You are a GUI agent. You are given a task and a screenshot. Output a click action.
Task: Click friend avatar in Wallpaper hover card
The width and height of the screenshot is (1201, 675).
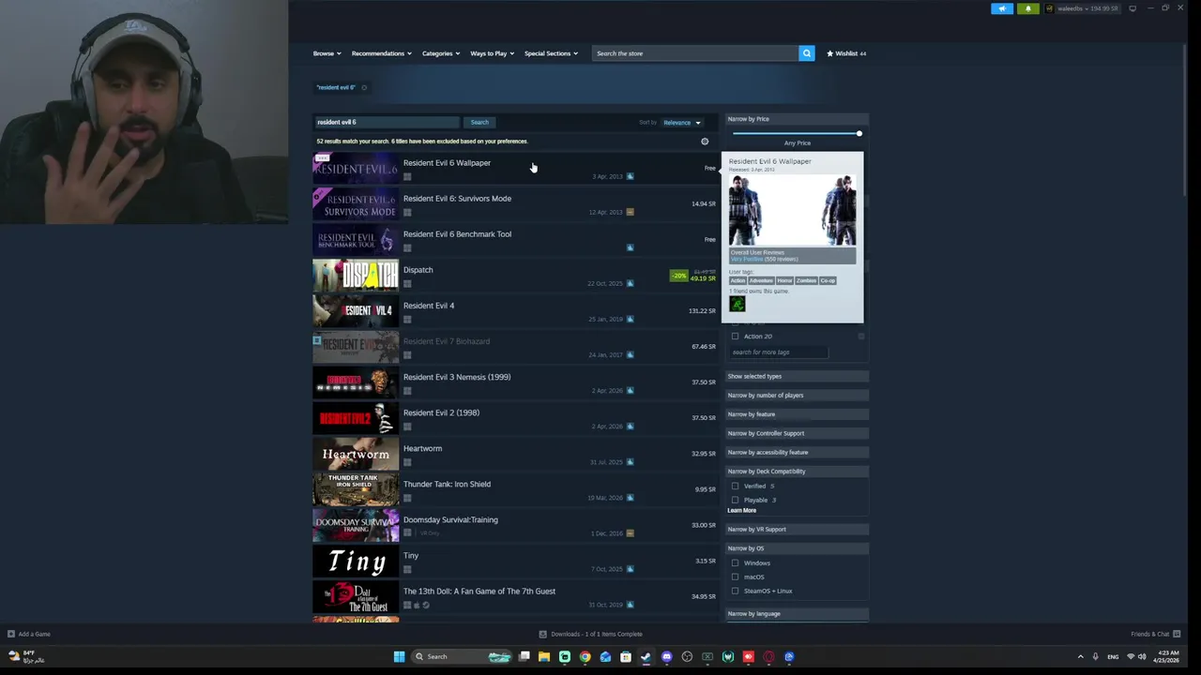(737, 304)
